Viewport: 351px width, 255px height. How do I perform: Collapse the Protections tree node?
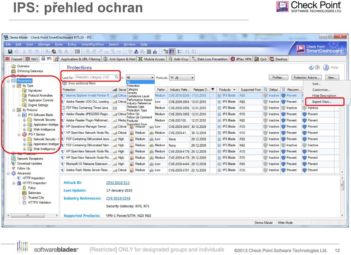(x=8, y=81)
